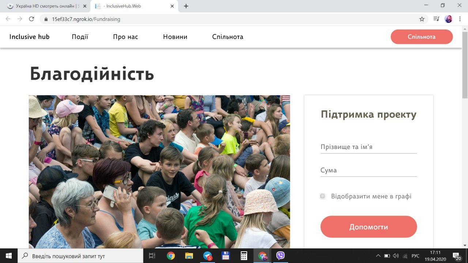Image resolution: width=468 pixels, height=263 pixels.
Task: Click the battery tray icon
Action: 387,256
